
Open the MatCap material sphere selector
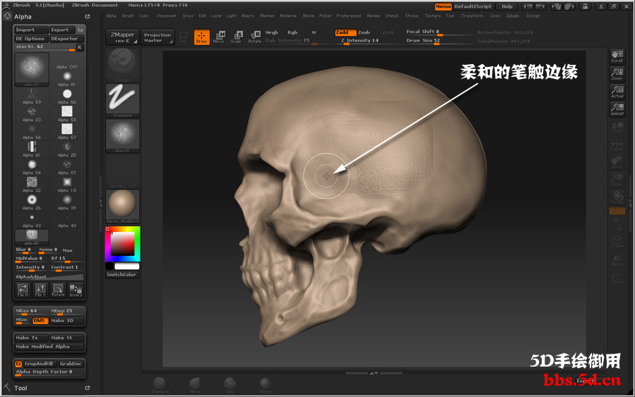pyautogui.click(x=122, y=206)
